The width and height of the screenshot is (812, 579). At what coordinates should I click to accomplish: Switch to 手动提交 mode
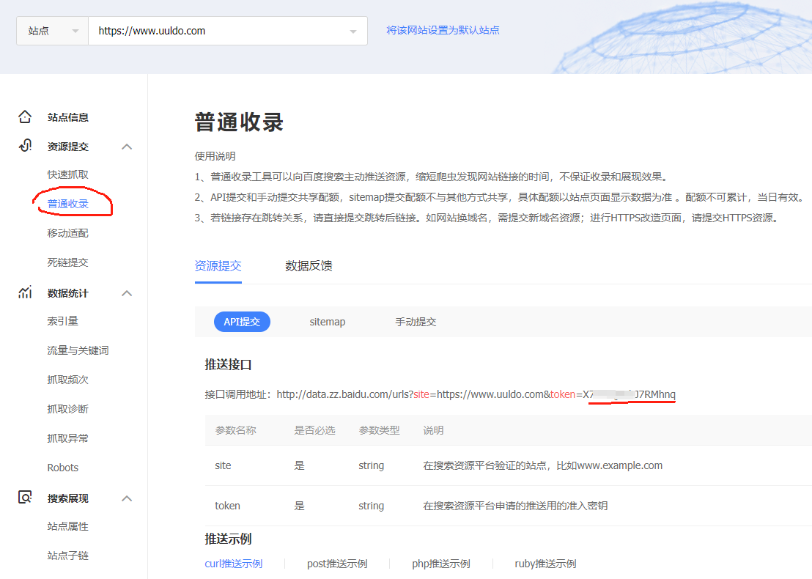coord(416,322)
